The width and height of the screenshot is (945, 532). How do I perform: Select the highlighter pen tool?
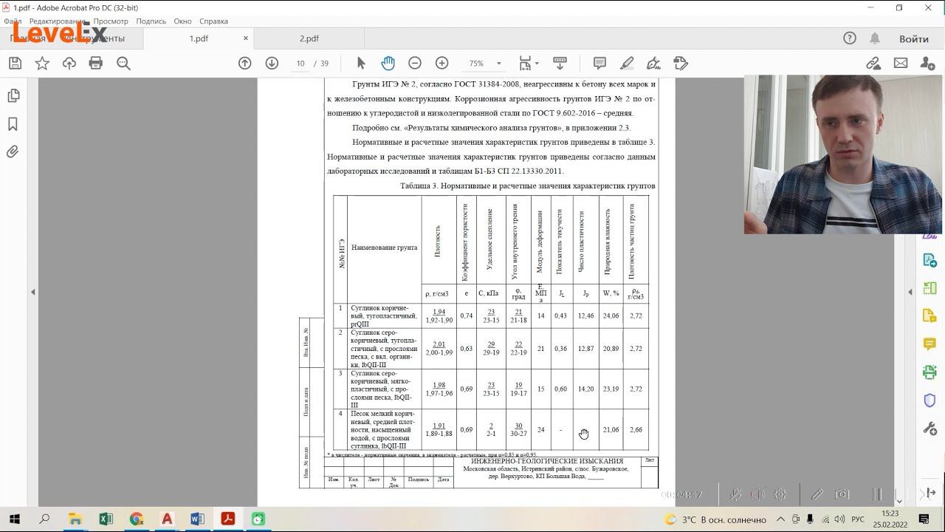point(627,64)
